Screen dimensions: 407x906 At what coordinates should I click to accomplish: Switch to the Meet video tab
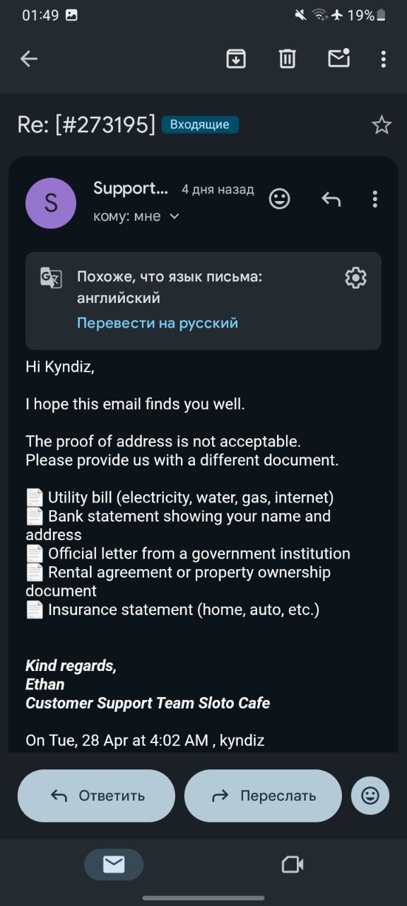click(x=293, y=864)
